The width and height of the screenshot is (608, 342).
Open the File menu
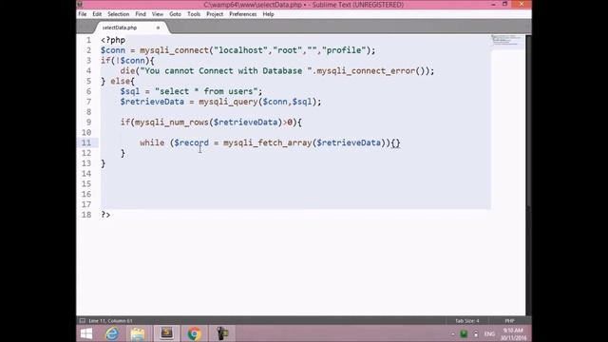point(83,14)
